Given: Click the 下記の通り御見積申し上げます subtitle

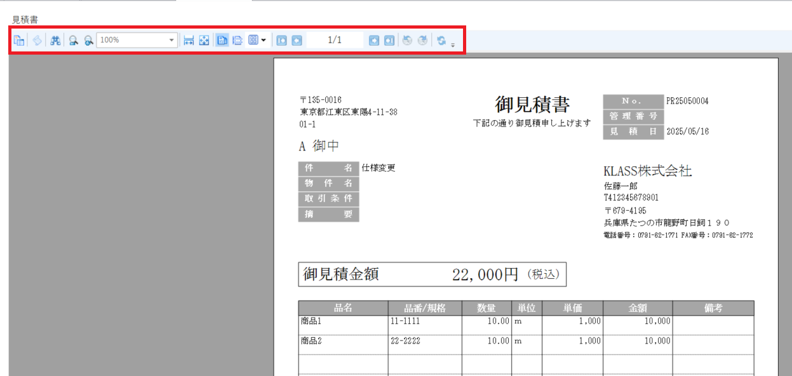Looking at the screenshot, I should point(532,123).
